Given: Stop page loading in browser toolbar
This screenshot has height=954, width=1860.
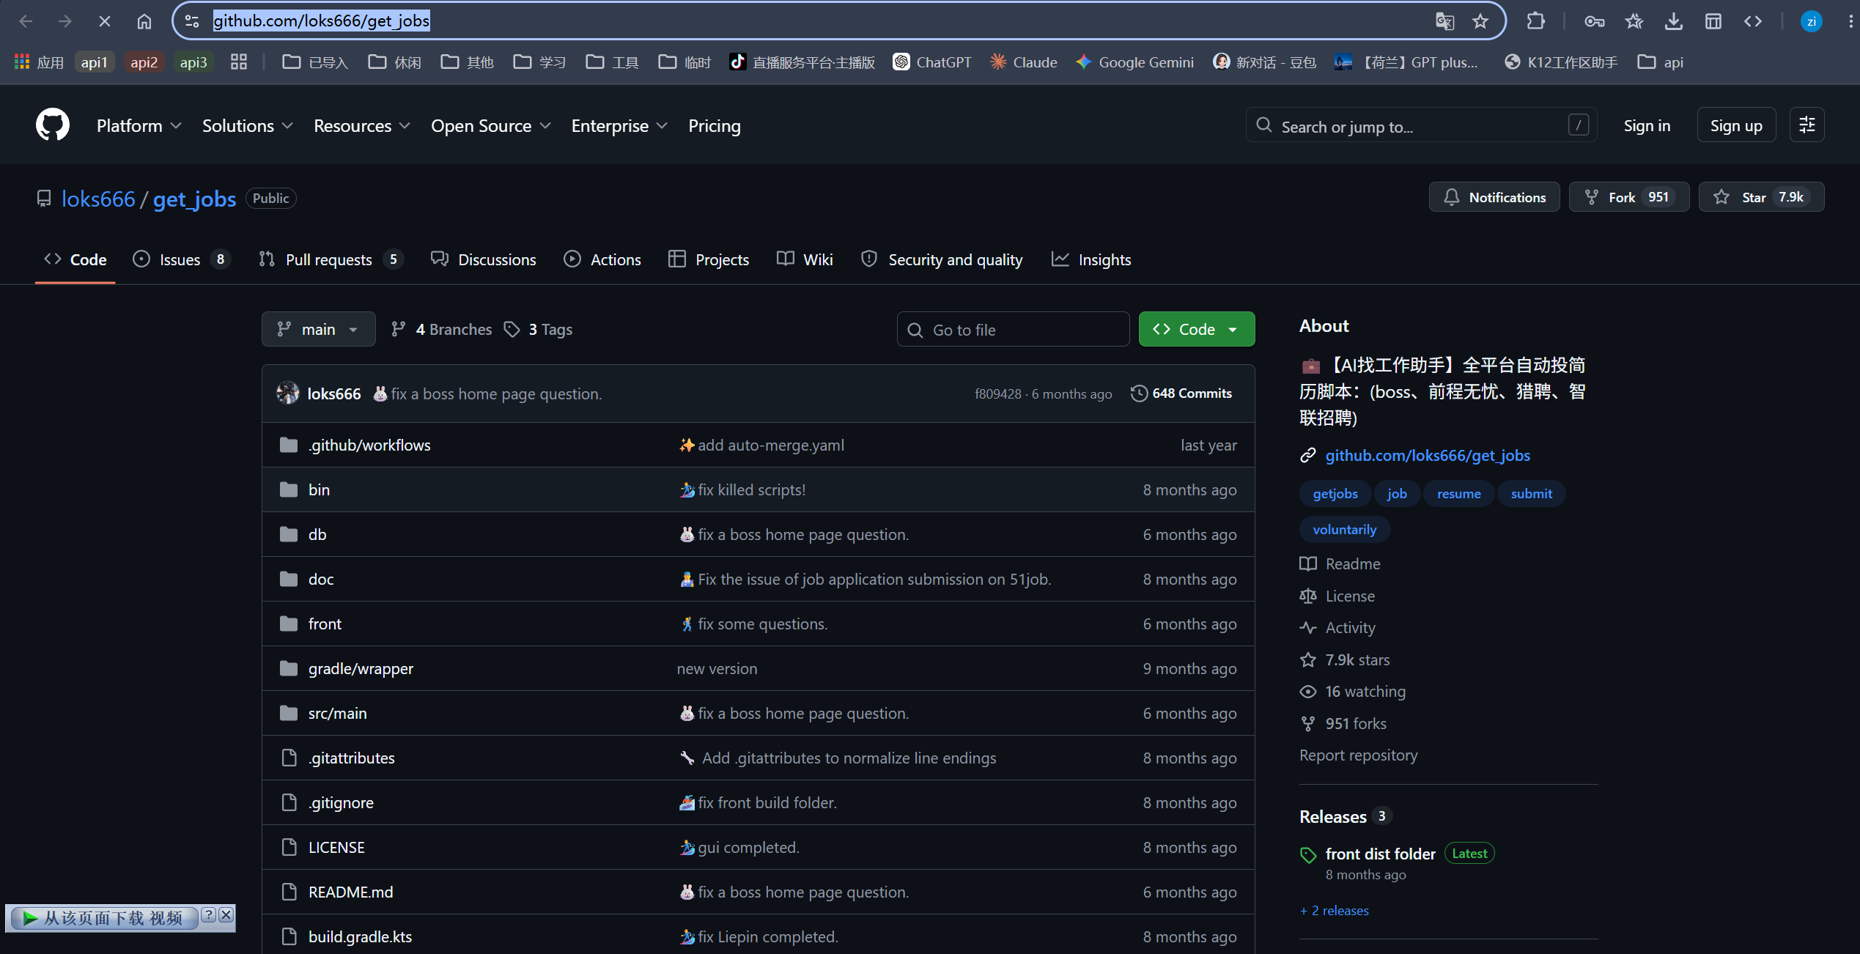Looking at the screenshot, I should coord(104,21).
